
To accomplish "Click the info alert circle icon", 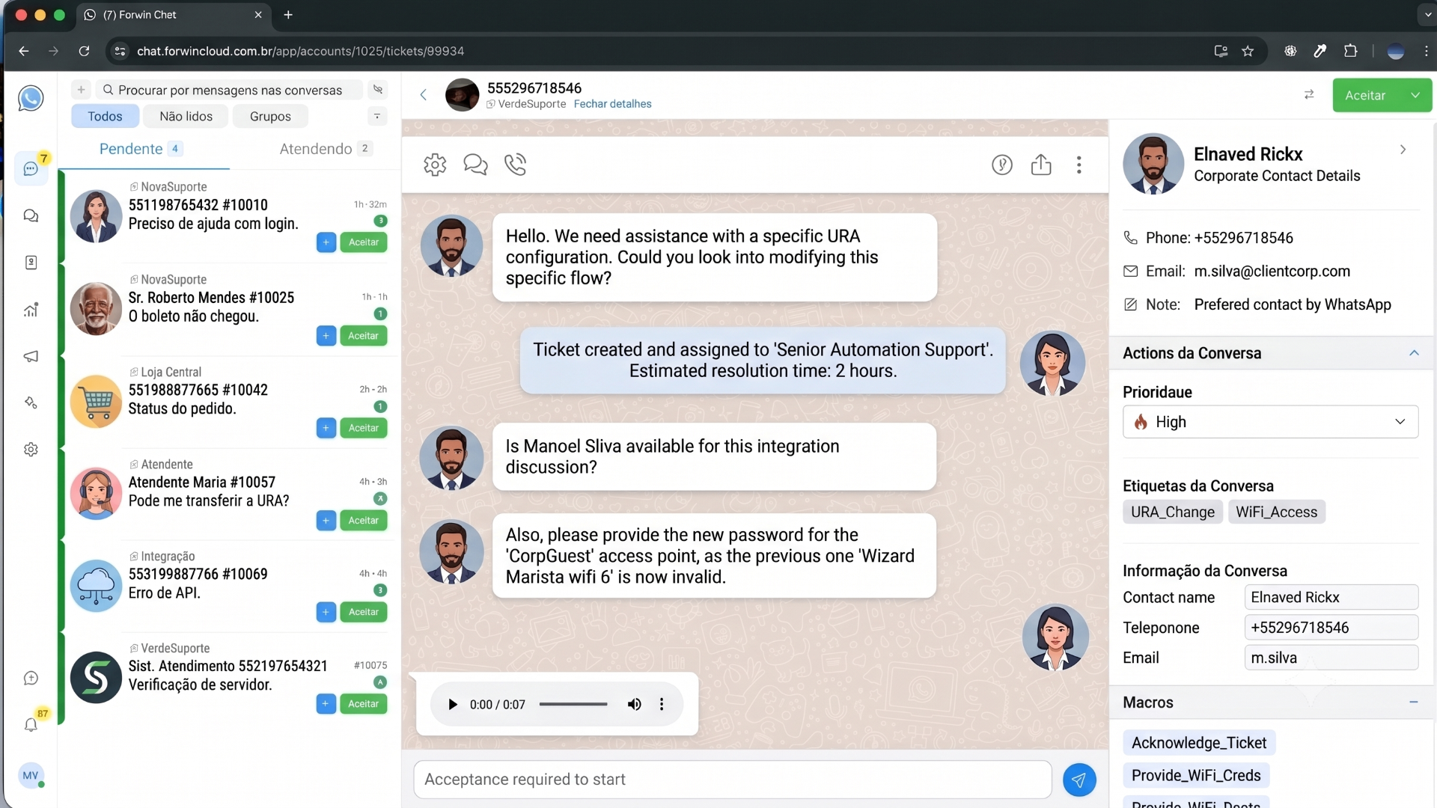I will tap(1002, 165).
